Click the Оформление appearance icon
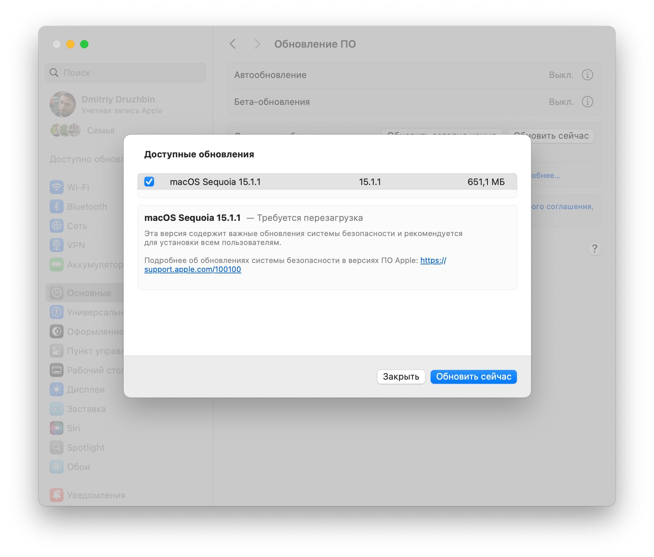Viewport: 654px width, 557px height. (x=57, y=332)
